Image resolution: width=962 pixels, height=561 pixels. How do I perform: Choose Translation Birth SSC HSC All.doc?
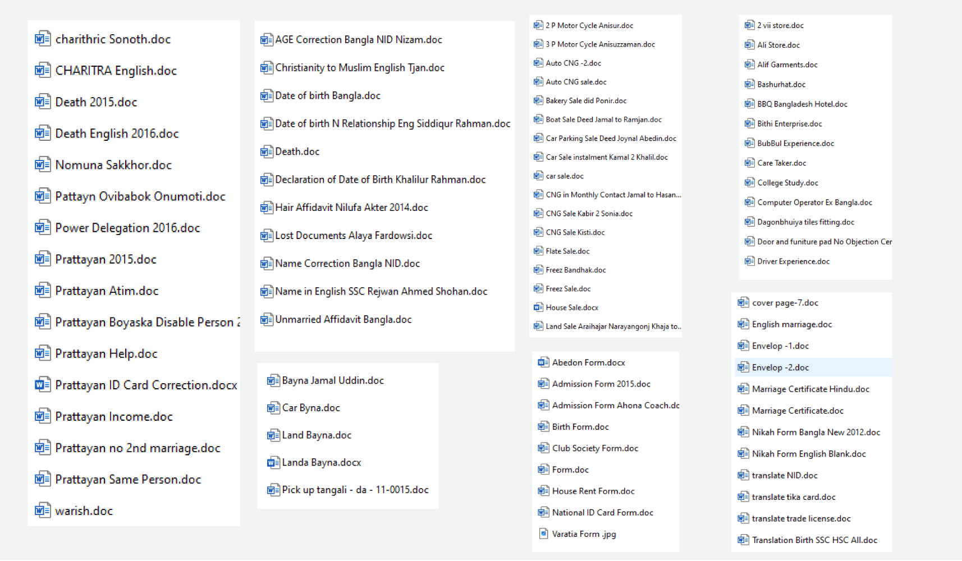pos(814,540)
